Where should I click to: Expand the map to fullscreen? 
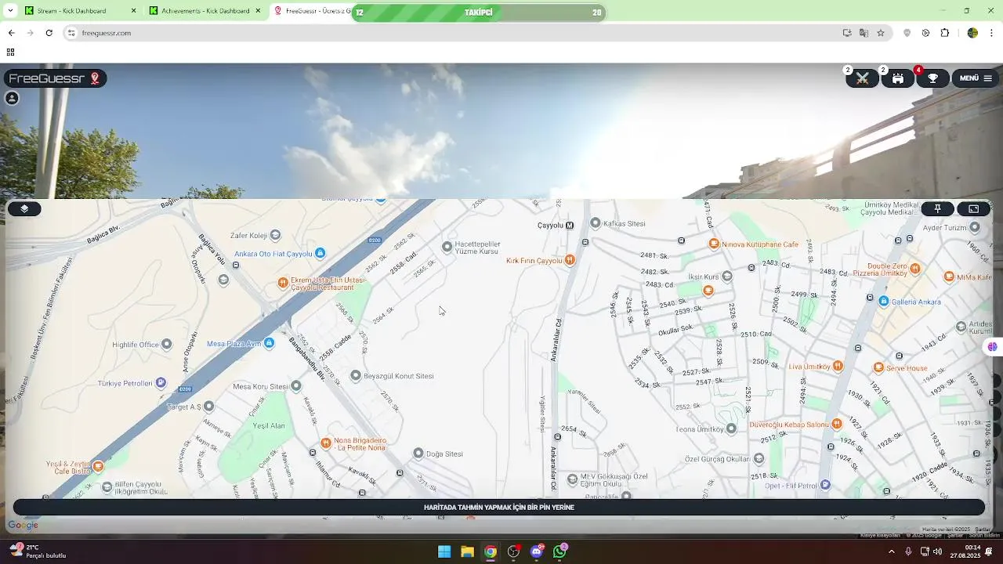tap(973, 208)
